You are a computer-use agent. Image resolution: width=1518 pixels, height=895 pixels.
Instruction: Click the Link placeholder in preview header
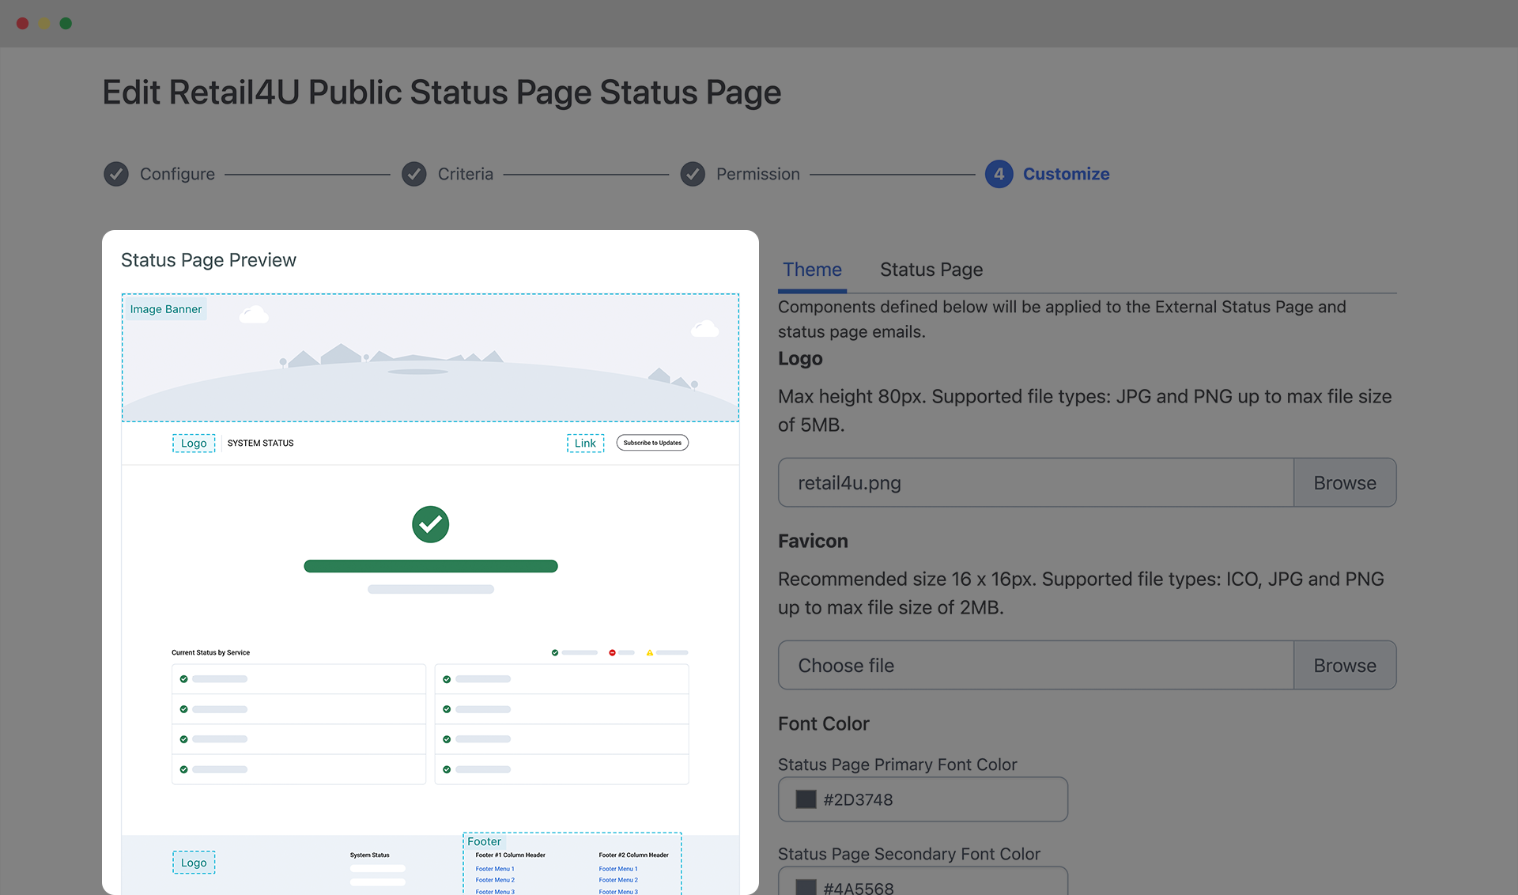[x=585, y=443]
